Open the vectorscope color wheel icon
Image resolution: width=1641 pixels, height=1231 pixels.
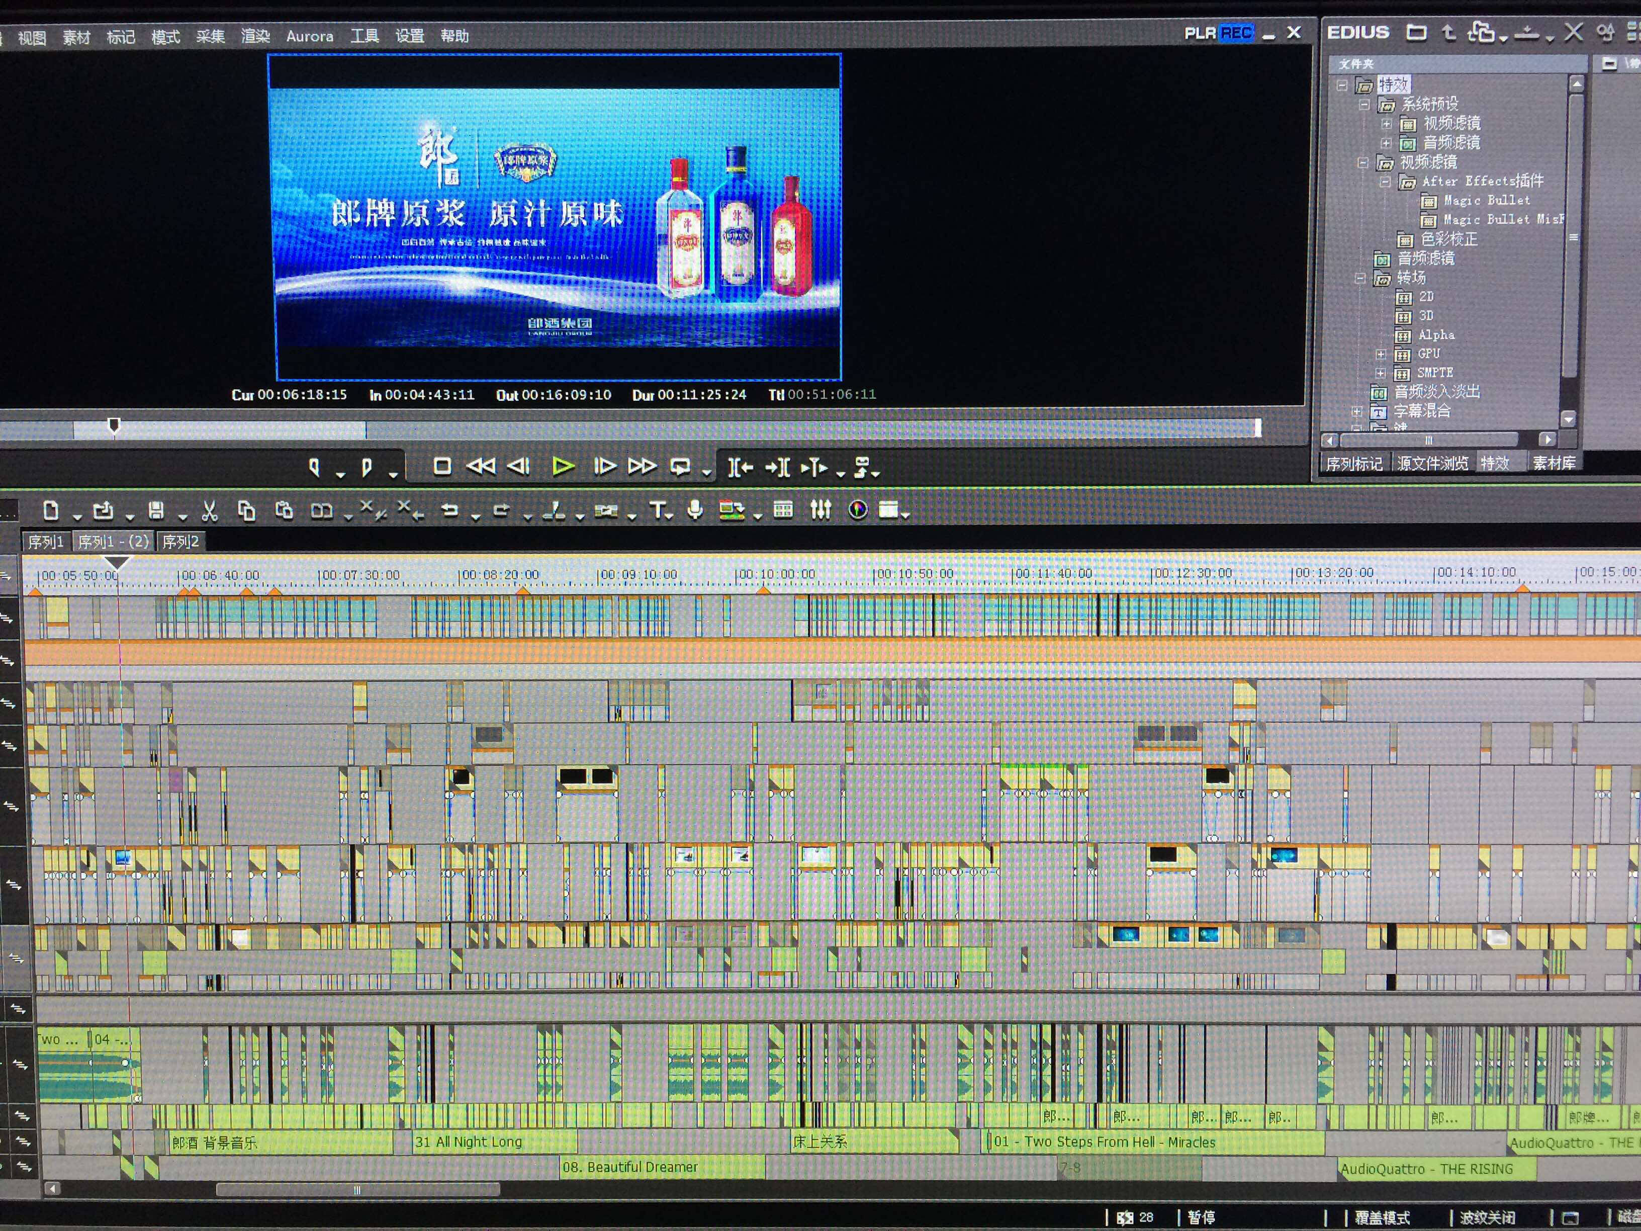pos(858,510)
